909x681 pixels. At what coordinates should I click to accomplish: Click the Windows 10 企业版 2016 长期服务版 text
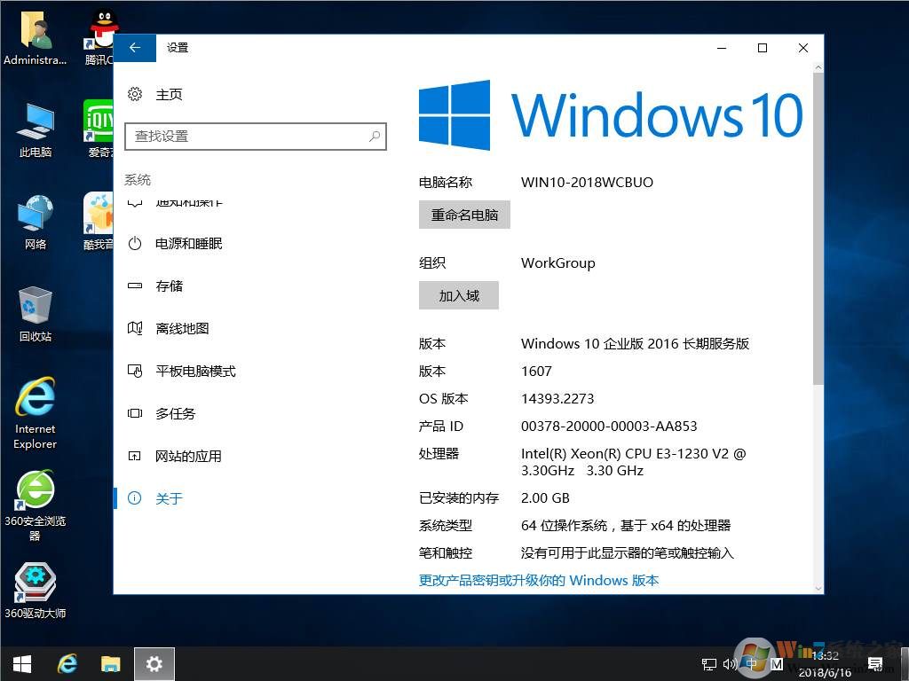[x=635, y=343]
